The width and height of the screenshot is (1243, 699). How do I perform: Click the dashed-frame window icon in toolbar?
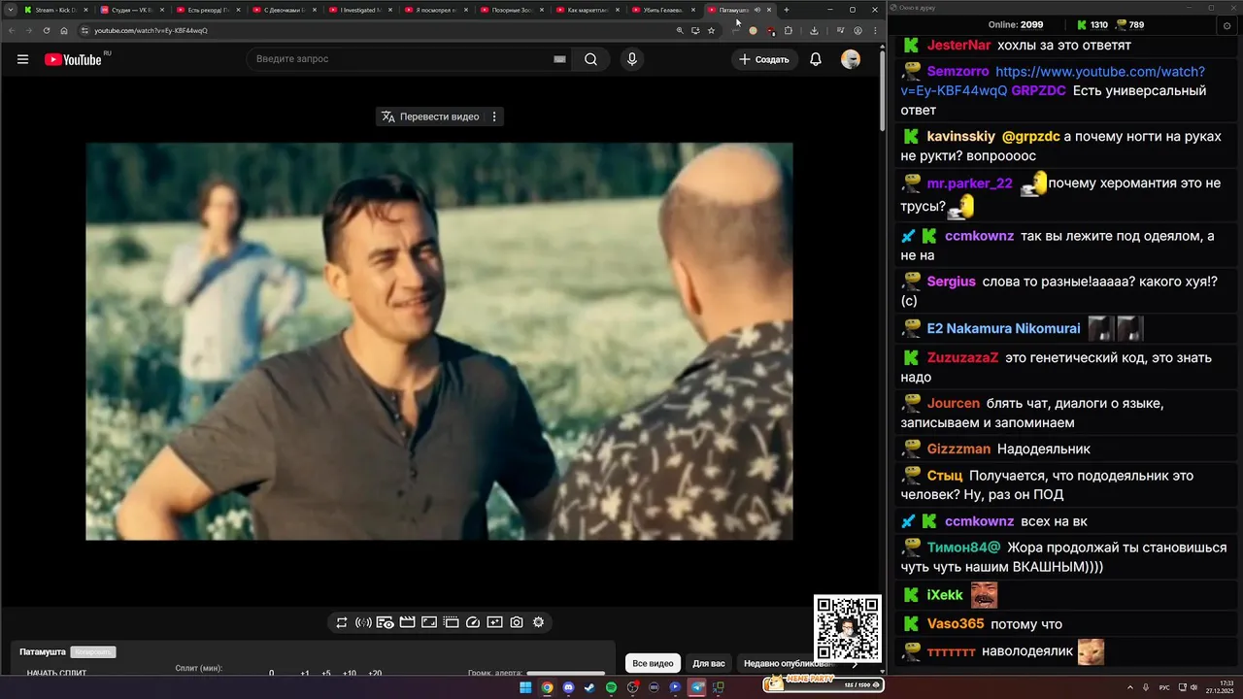(452, 622)
